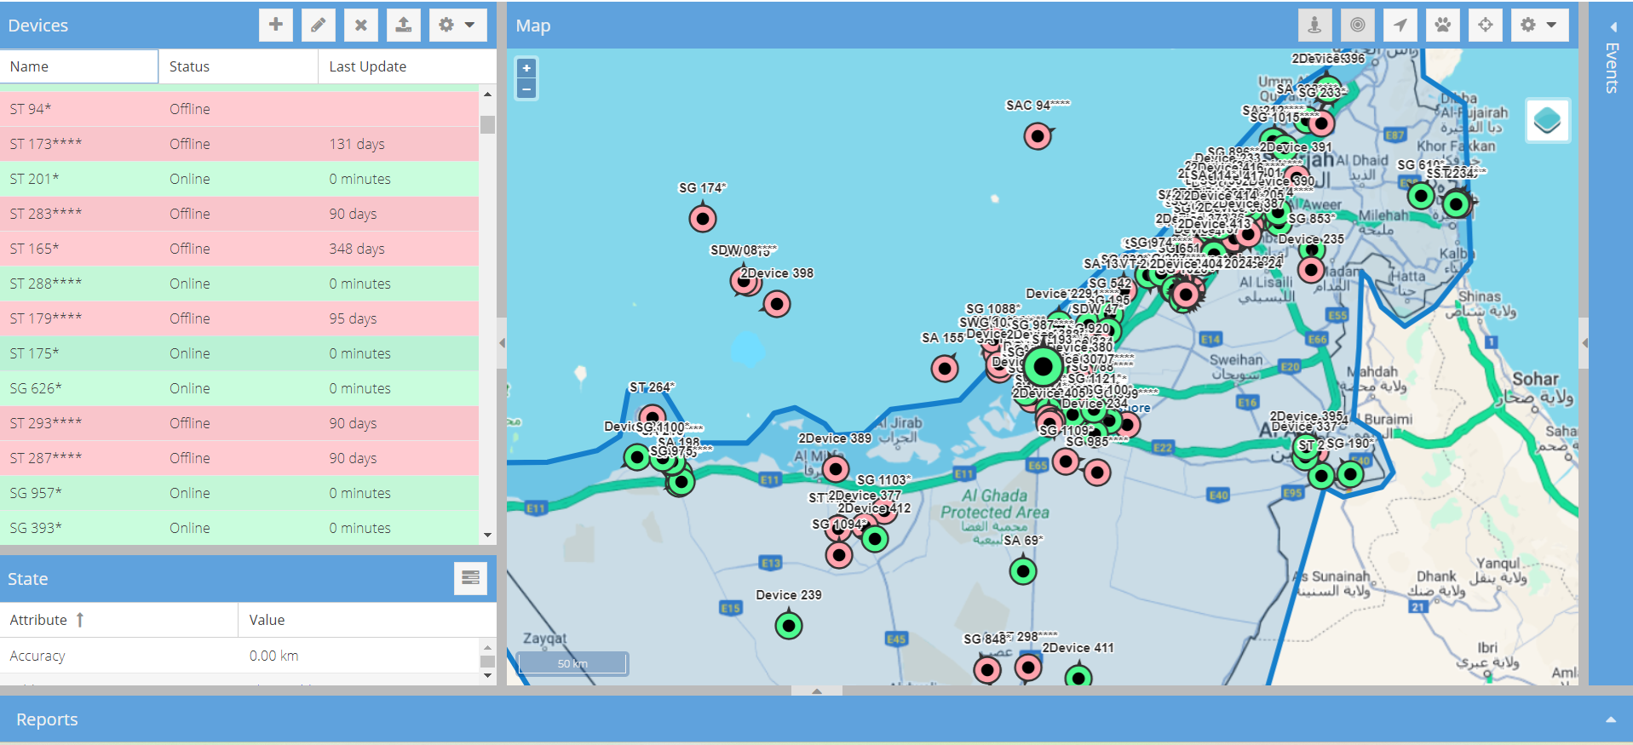1633x745 pixels.
Task: Sort by Name column header
Action: (79, 66)
